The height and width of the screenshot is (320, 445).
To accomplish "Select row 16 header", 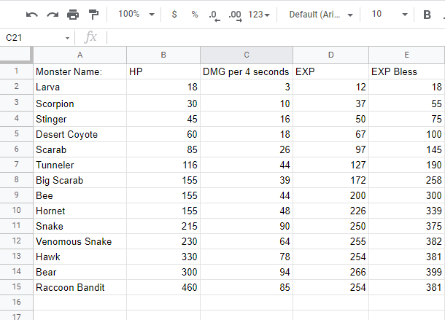I will pyautogui.click(x=17, y=302).
